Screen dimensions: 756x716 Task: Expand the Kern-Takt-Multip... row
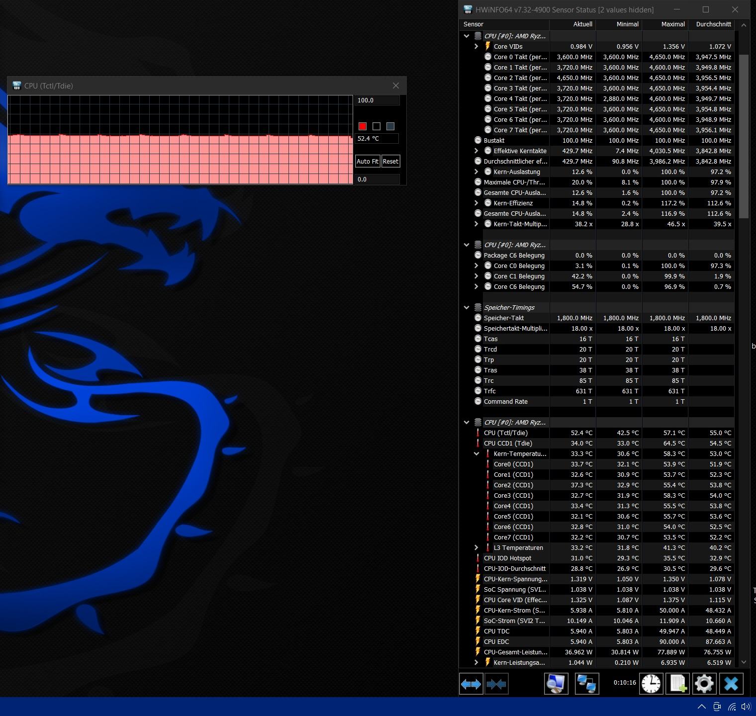tap(476, 224)
